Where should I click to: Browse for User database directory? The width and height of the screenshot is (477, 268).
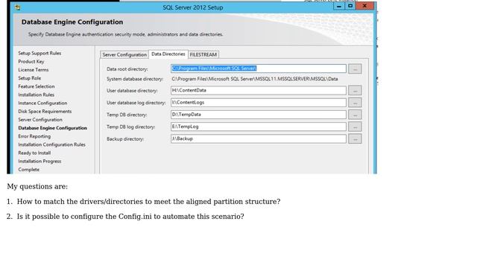[x=355, y=91]
